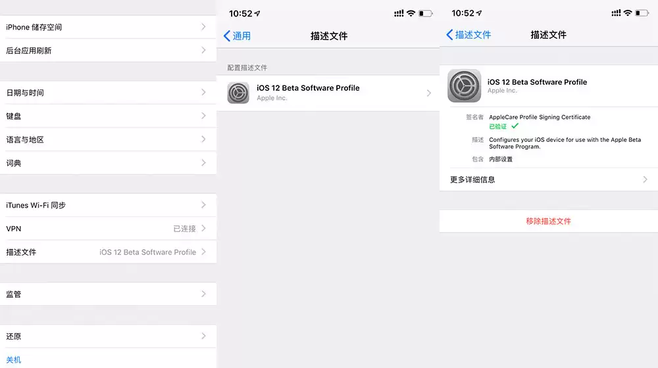The height and width of the screenshot is (368, 658).
Task: Click 内部设置 value text
Action: (x=501, y=159)
